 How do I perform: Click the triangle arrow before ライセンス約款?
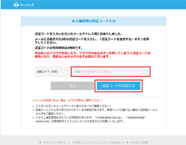(128, 142)
